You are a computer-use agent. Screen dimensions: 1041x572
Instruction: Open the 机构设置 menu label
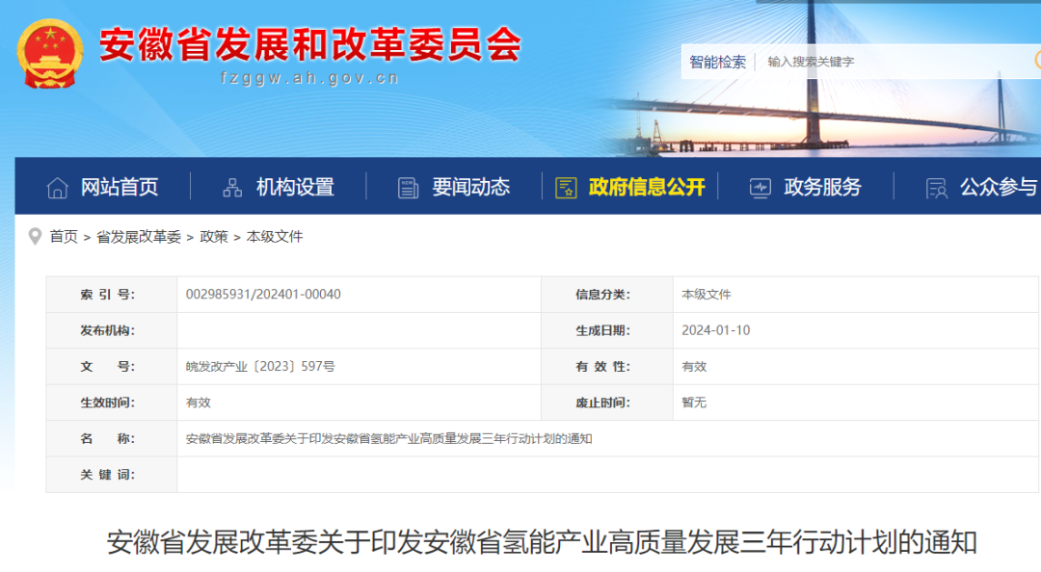tap(295, 188)
